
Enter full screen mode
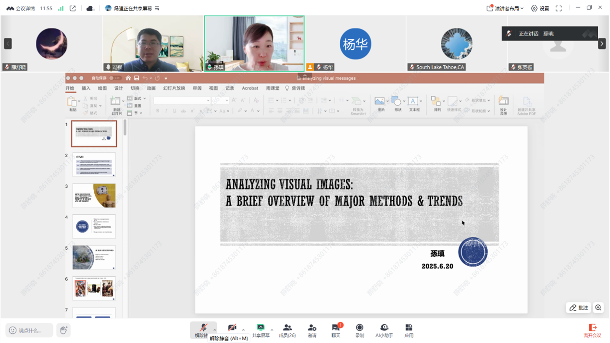click(559, 8)
